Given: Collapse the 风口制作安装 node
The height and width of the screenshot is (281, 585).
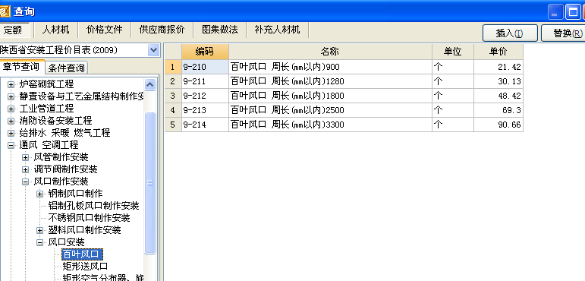Looking at the screenshot, I should (25, 182).
